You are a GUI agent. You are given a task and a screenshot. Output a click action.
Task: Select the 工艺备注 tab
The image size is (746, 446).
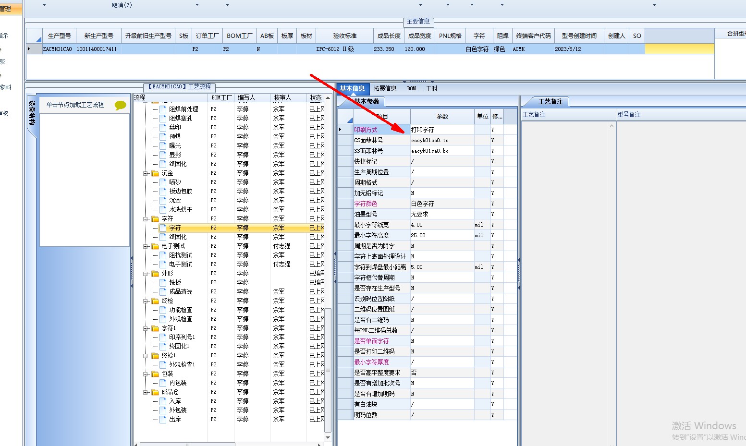click(x=550, y=101)
